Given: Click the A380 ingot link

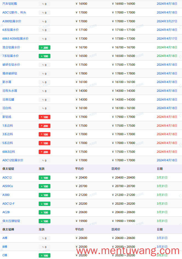Looking at the screenshot, I should coord(6,195).
